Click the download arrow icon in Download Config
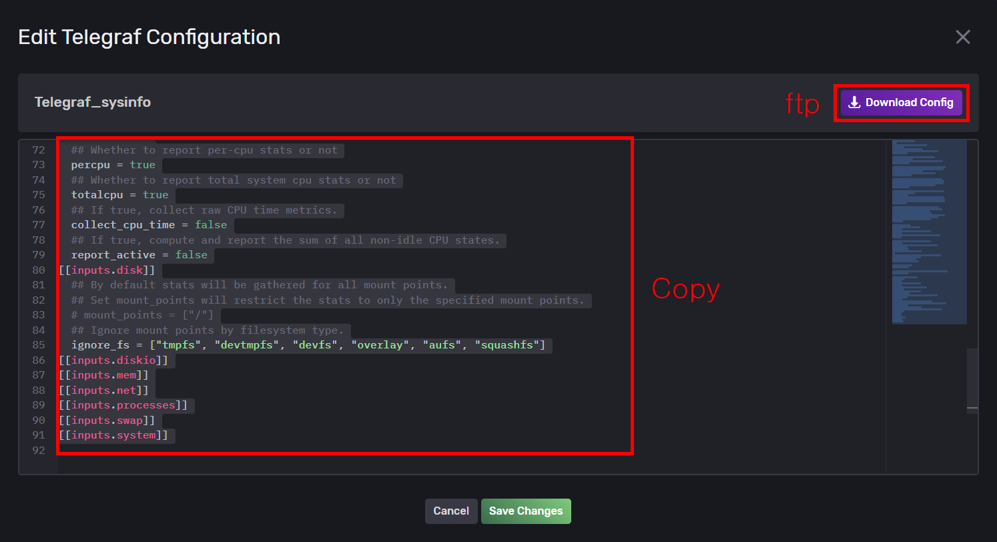The width and height of the screenshot is (997, 542). coord(854,103)
